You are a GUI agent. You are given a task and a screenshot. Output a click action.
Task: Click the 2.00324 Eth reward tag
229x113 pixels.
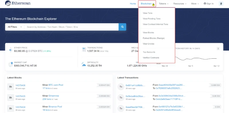[x=104, y=107]
